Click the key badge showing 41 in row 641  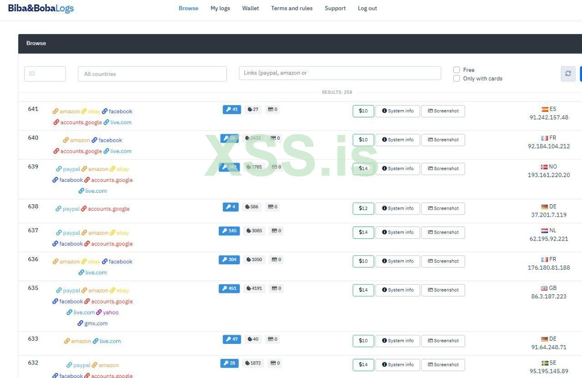tap(232, 110)
